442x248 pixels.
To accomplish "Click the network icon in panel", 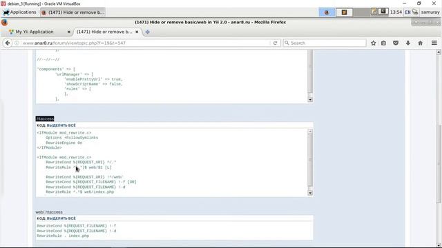I will (x=415, y=12).
